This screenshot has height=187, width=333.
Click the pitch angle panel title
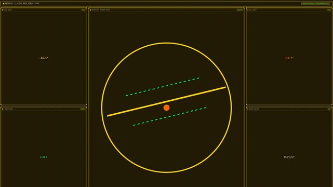8,10
